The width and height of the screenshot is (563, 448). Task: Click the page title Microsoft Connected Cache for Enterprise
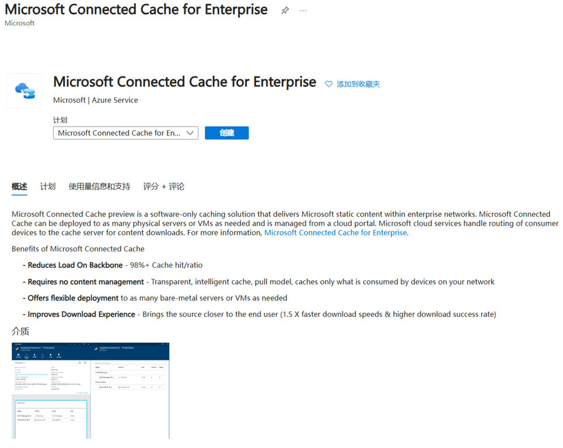[136, 10]
